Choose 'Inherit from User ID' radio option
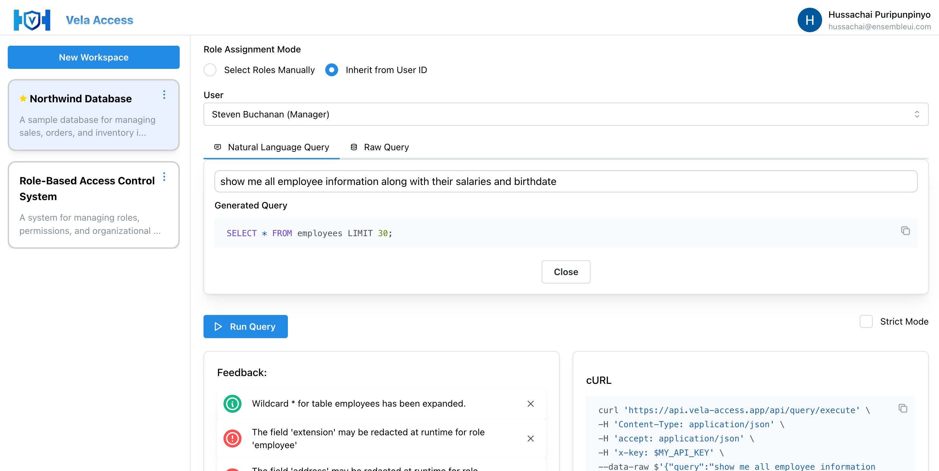Image resolution: width=939 pixels, height=471 pixels. pyautogui.click(x=331, y=70)
